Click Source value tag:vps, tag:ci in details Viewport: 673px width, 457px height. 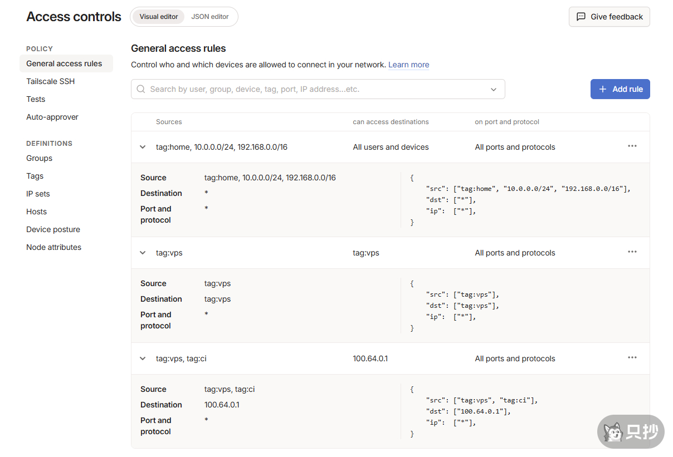pyautogui.click(x=230, y=389)
